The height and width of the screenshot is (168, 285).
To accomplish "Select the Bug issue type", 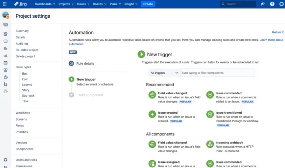I will pyautogui.click(x=25, y=74).
